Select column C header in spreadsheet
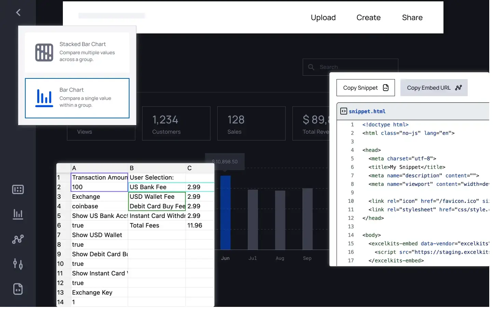Screen dimensions: 493x312 (x=200, y=168)
